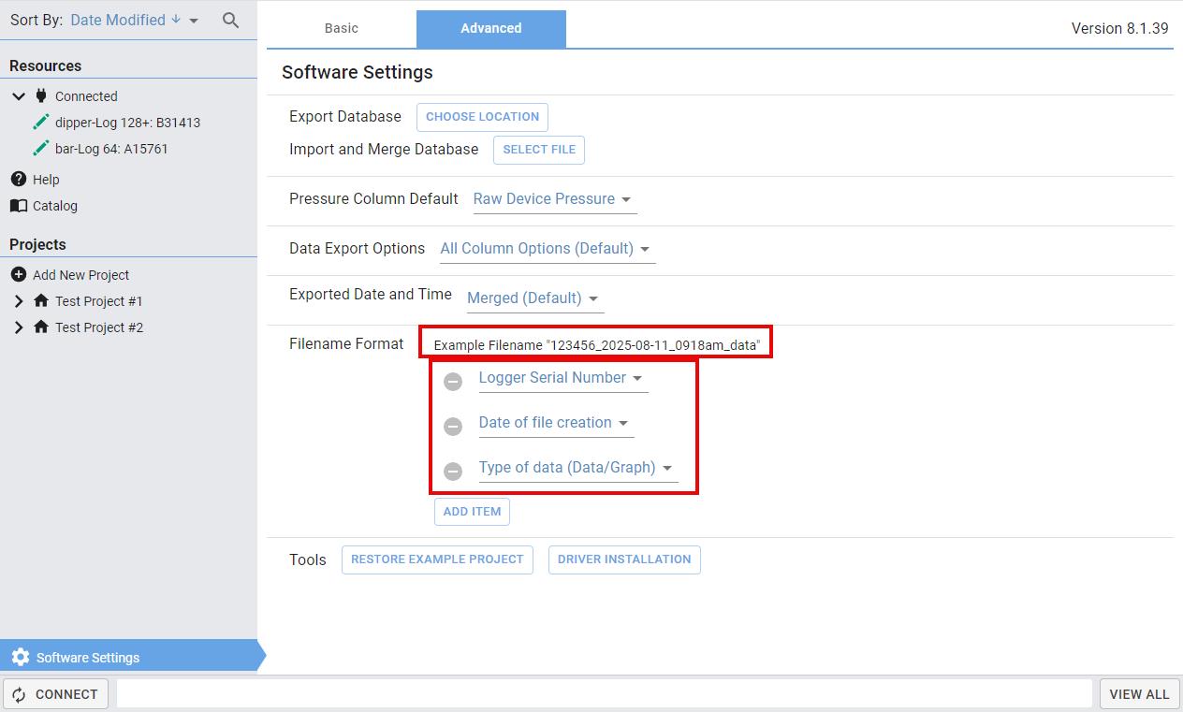This screenshot has height=712, width=1183.
Task: Click the Help question mark icon
Action: pos(18,179)
